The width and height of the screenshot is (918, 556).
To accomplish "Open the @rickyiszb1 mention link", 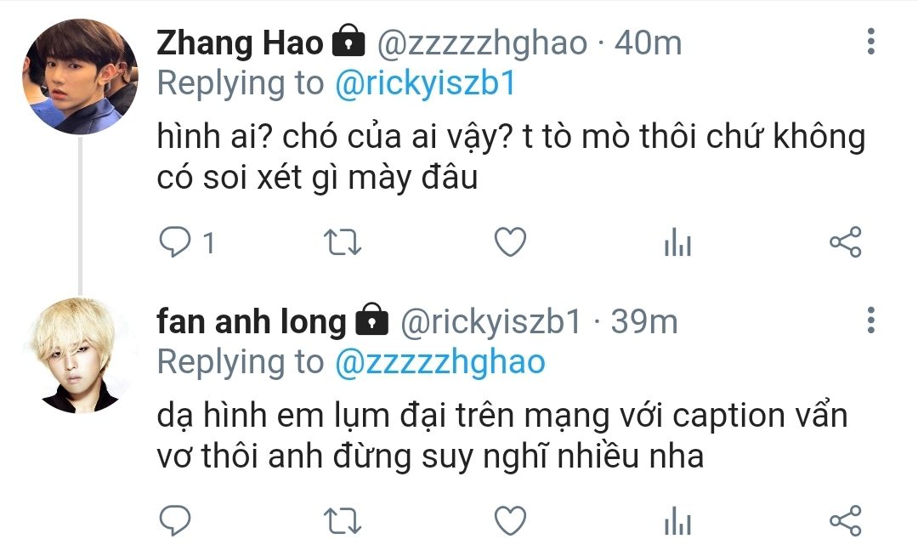I will (426, 83).
